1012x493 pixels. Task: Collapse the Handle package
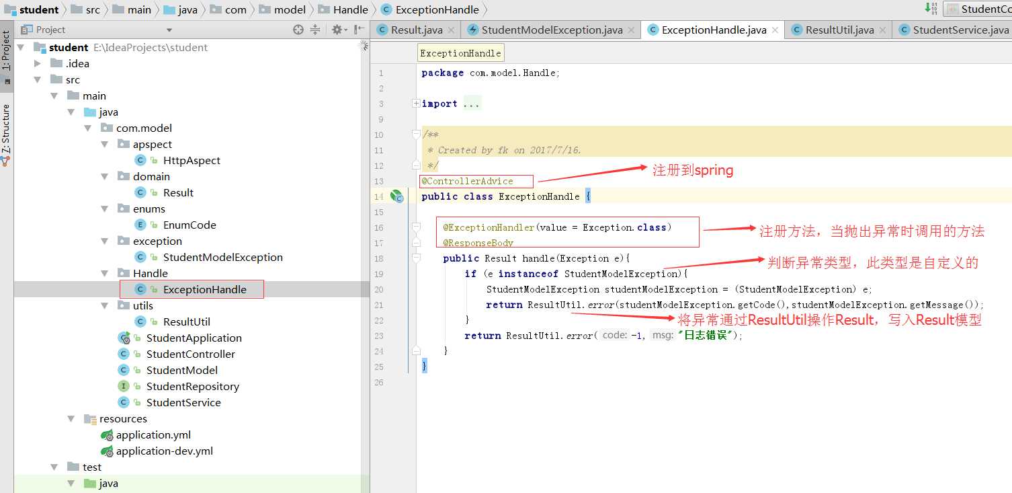coord(105,273)
